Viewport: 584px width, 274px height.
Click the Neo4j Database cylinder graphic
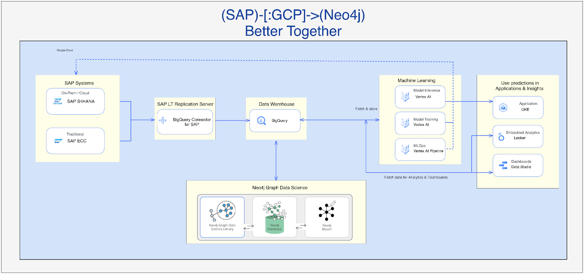[x=274, y=217]
